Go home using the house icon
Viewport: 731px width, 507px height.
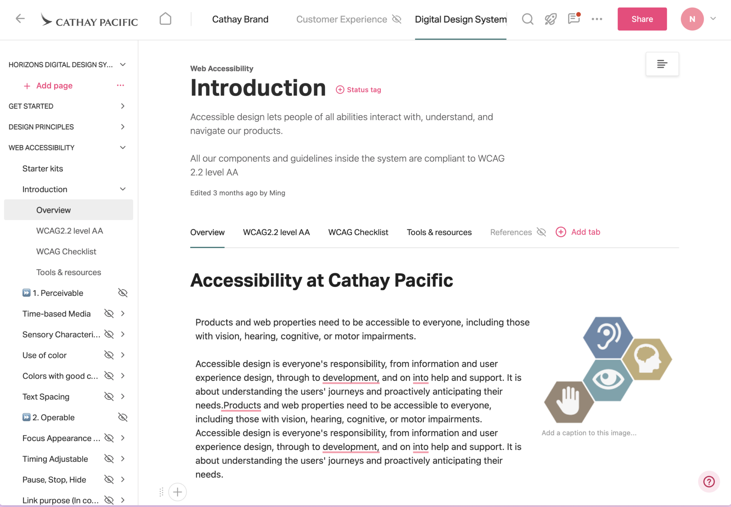[x=165, y=19]
